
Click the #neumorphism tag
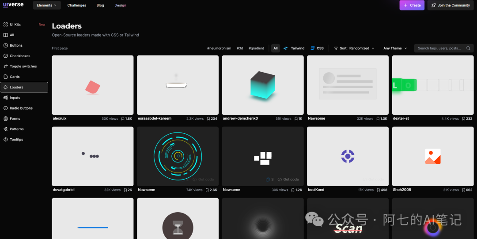219,48
